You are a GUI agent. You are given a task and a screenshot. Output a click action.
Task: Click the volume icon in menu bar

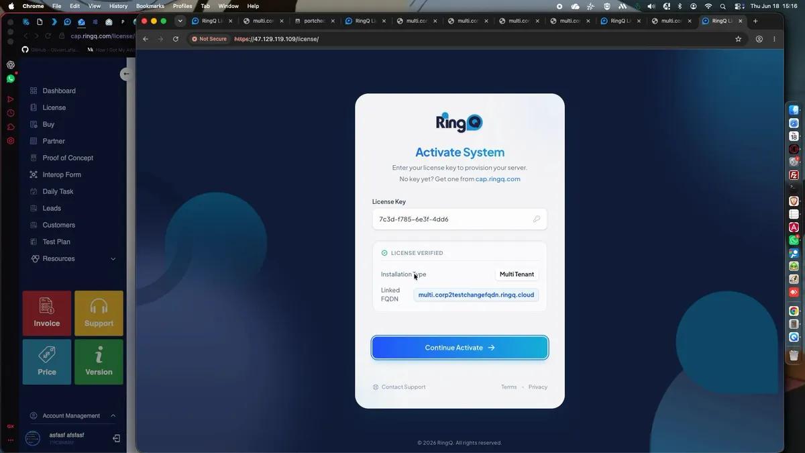click(651, 6)
